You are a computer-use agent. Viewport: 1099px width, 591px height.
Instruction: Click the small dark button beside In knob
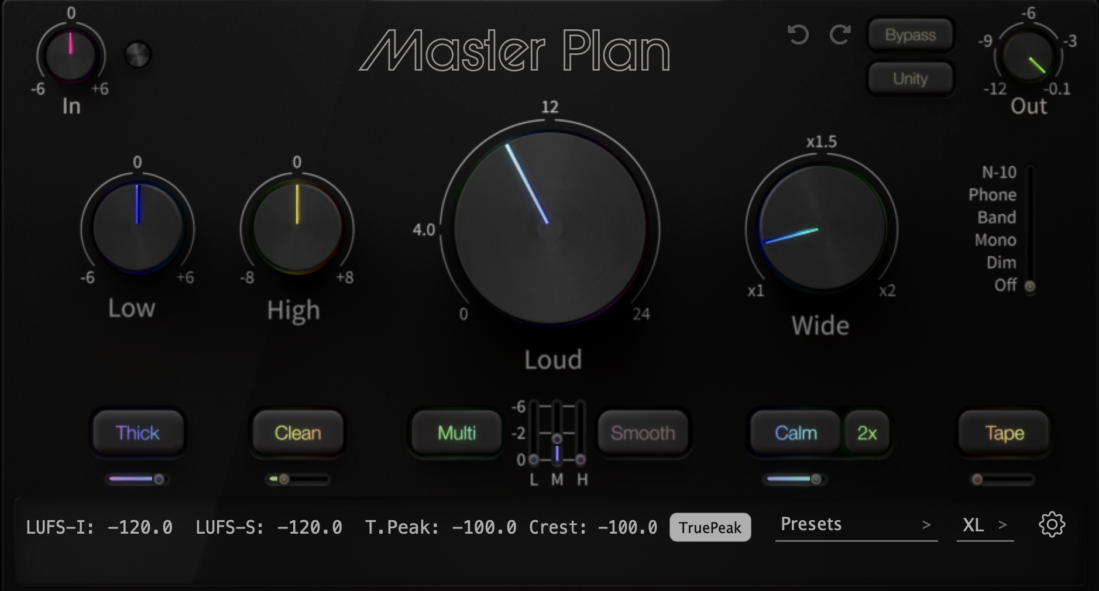[x=138, y=55]
